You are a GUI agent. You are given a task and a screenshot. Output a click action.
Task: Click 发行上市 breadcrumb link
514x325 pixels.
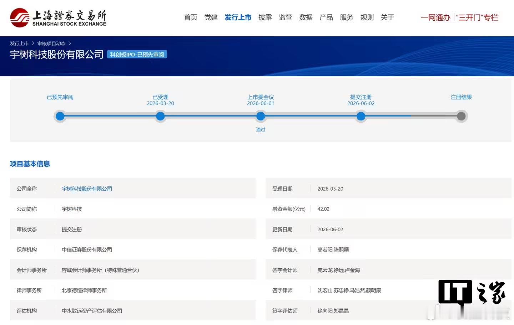click(19, 43)
